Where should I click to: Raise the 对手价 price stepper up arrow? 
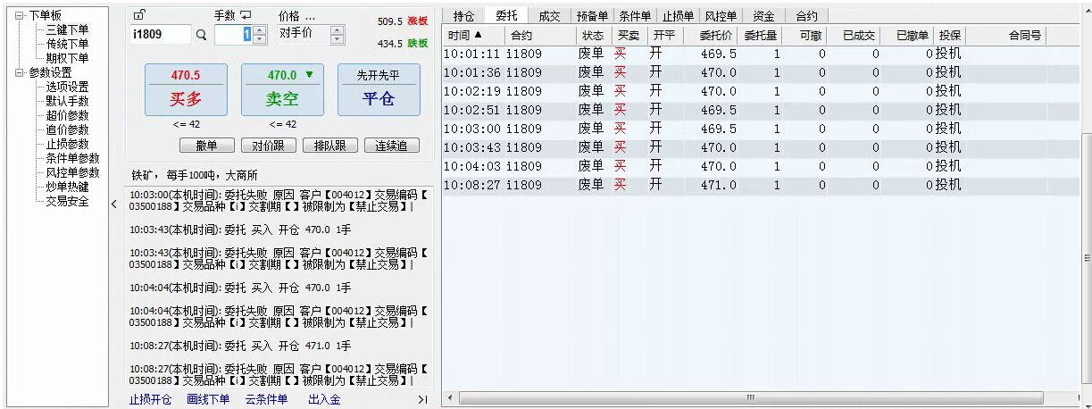(337, 30)
